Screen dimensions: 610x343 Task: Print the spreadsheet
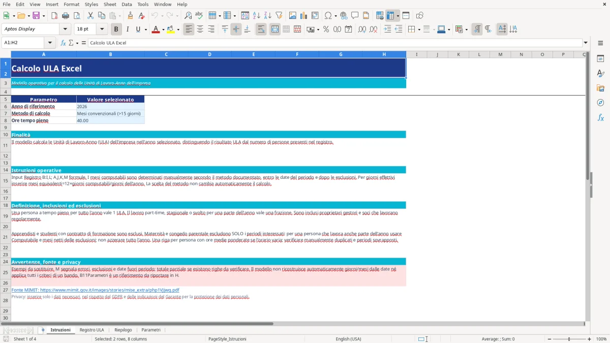(66, 16)
